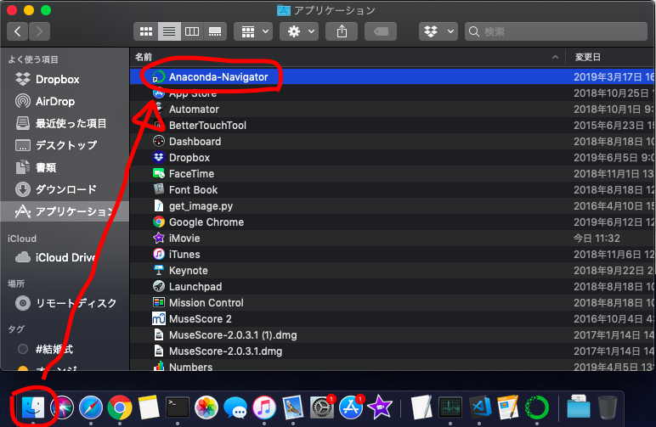Viewport: 656px width, 427px height.
Task: Open ダウンロード in the sidebar
Action: 65,189
